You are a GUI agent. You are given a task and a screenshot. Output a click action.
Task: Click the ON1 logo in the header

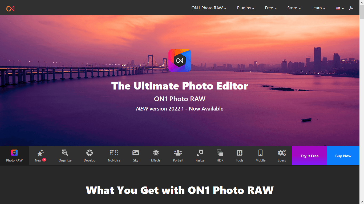click(x=10, y=9)
